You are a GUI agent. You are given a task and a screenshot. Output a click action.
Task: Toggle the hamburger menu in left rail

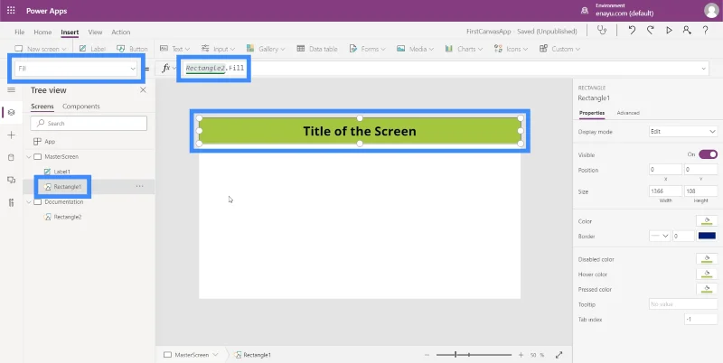[12, 89]
